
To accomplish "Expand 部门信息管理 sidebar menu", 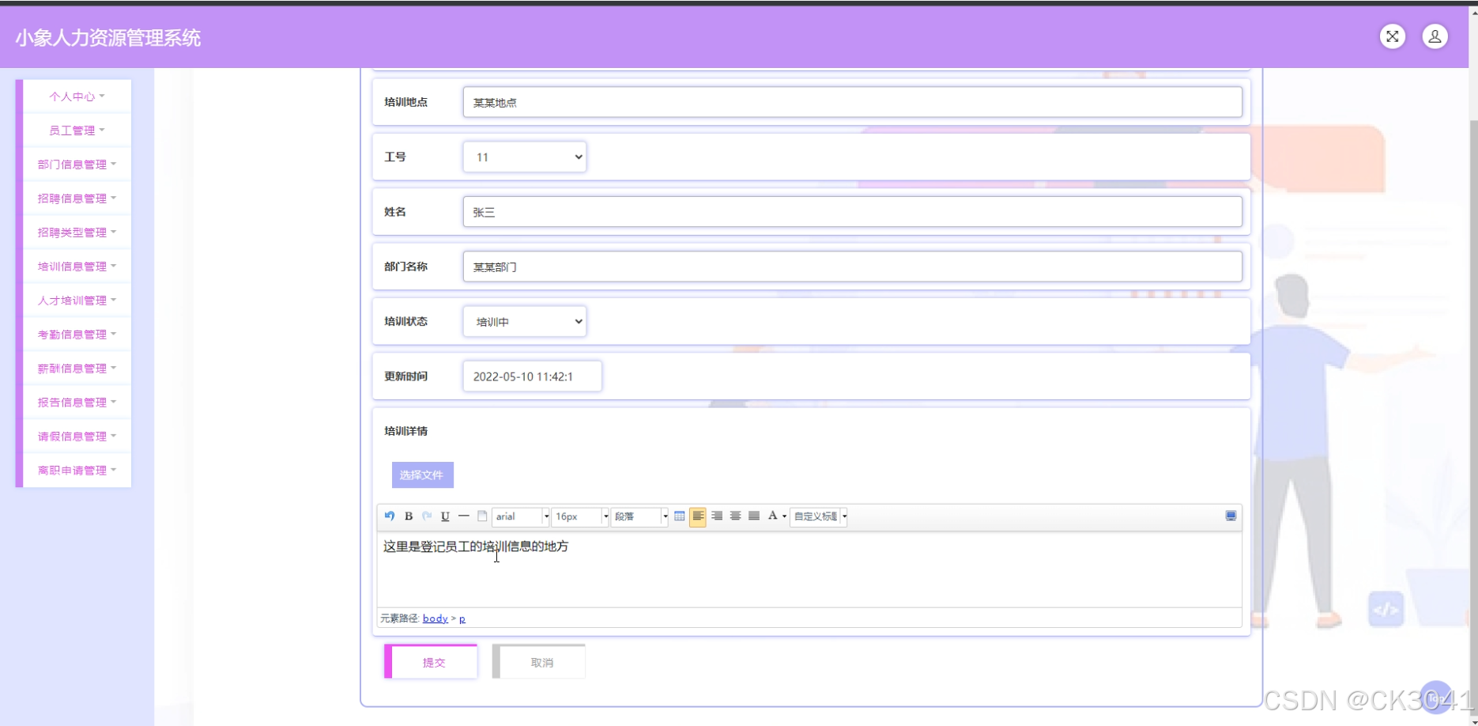I will (x=77, y=164).
